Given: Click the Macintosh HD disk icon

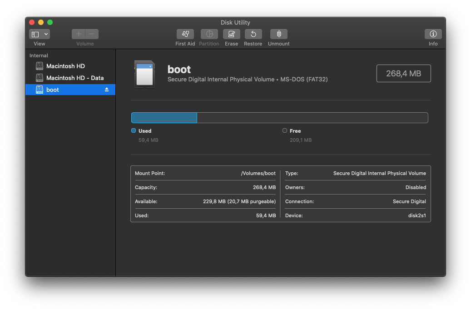Looking at the screenshot, I should pyautogui.click(x=40, y=66).
